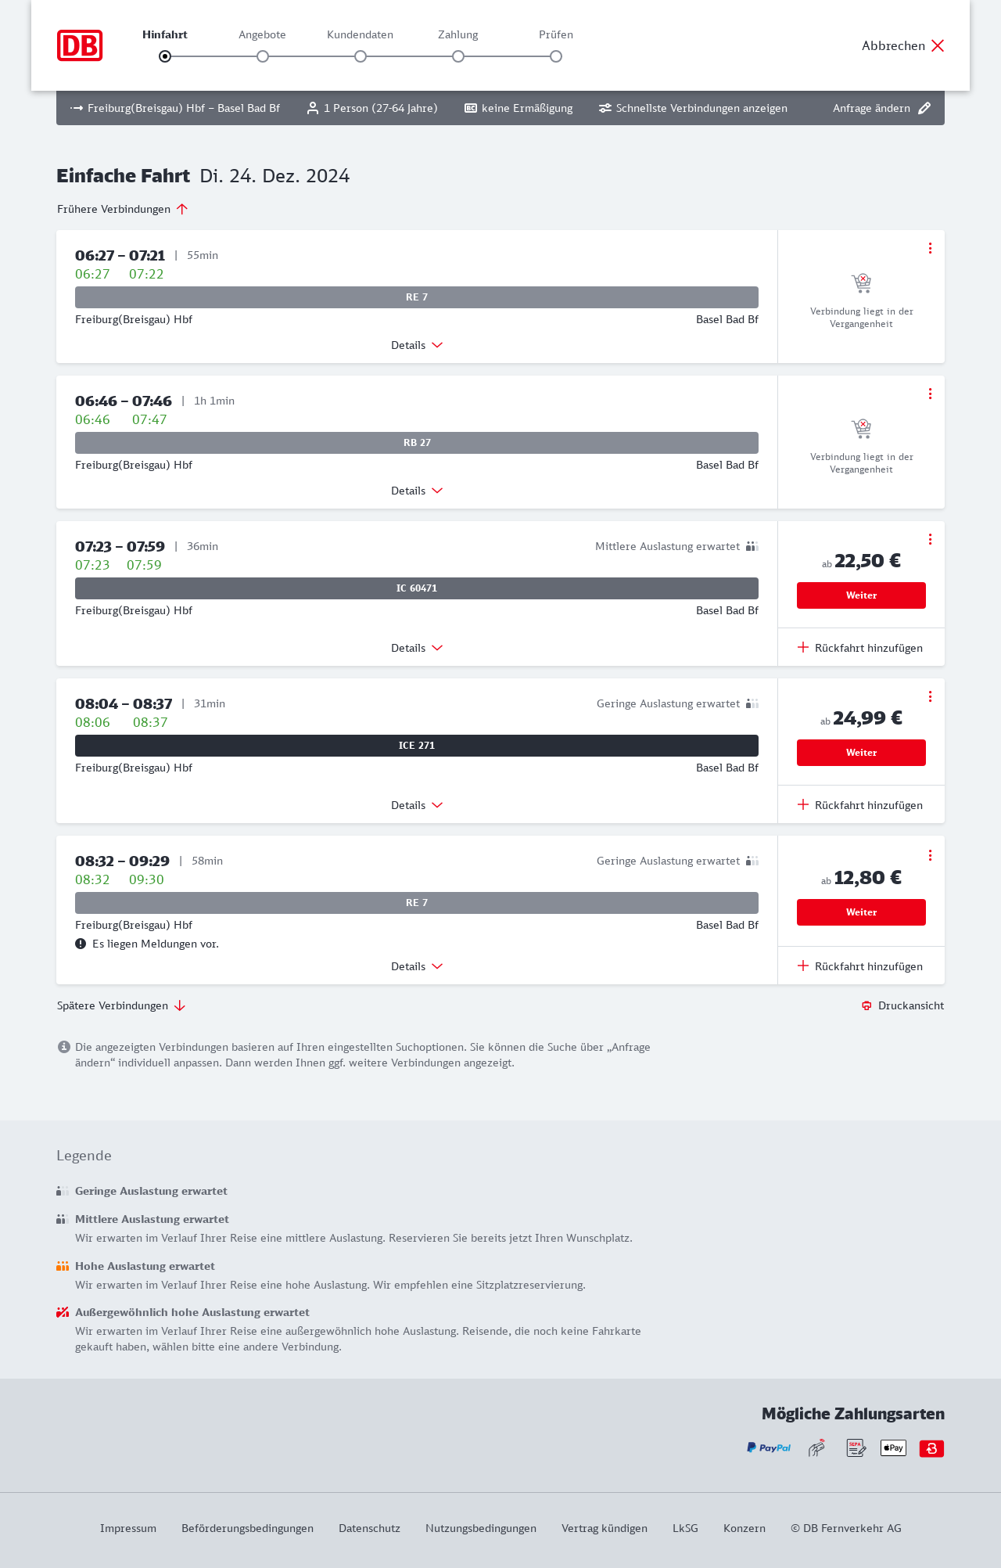Add return trip to the 07:23 connection
The width and height of the screenshot is (1001, 1568).
860,648
